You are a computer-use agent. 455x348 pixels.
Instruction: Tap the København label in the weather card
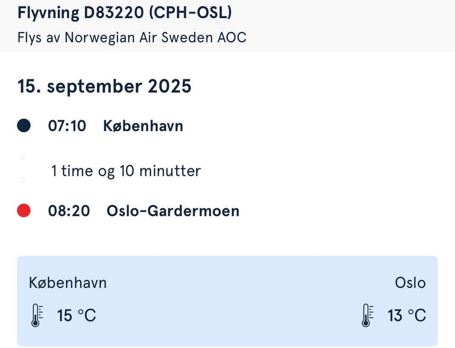(x=68, y=283)
